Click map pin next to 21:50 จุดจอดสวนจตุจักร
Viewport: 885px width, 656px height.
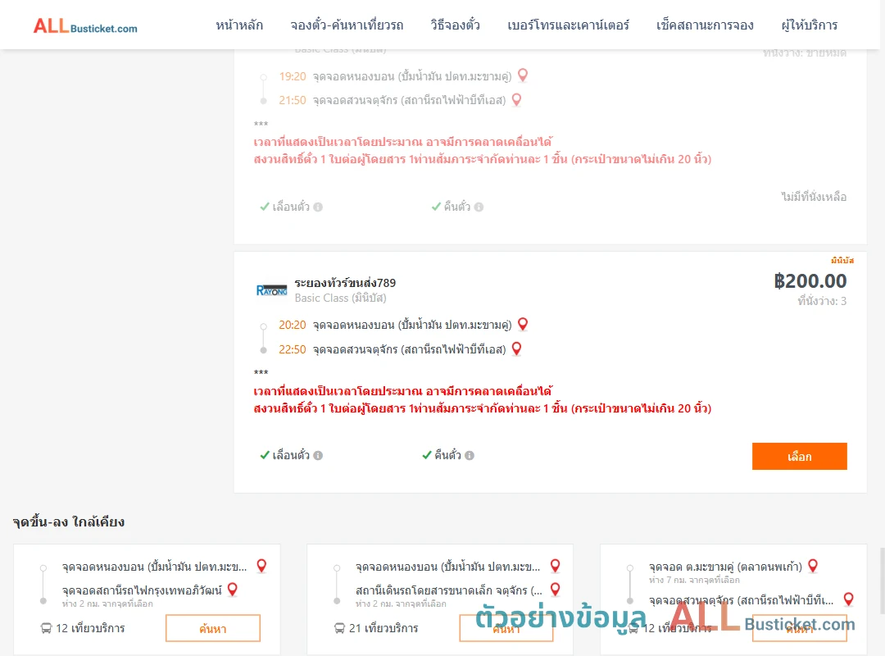[x=516, y=100]
